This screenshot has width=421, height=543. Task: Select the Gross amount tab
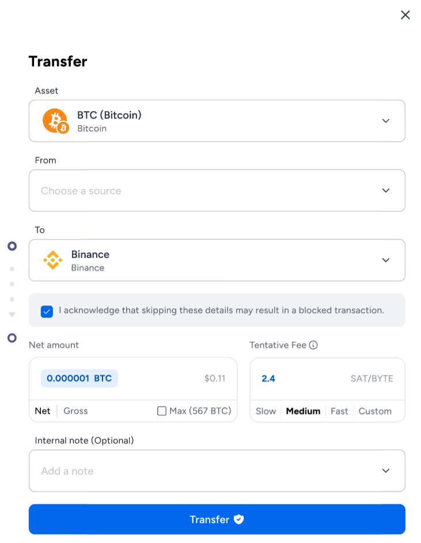pyautogui.click(x=75, y=411)
